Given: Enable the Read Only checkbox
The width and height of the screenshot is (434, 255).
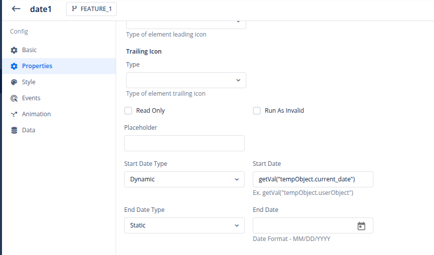Looking at the screenshot, I should [128, 111].
